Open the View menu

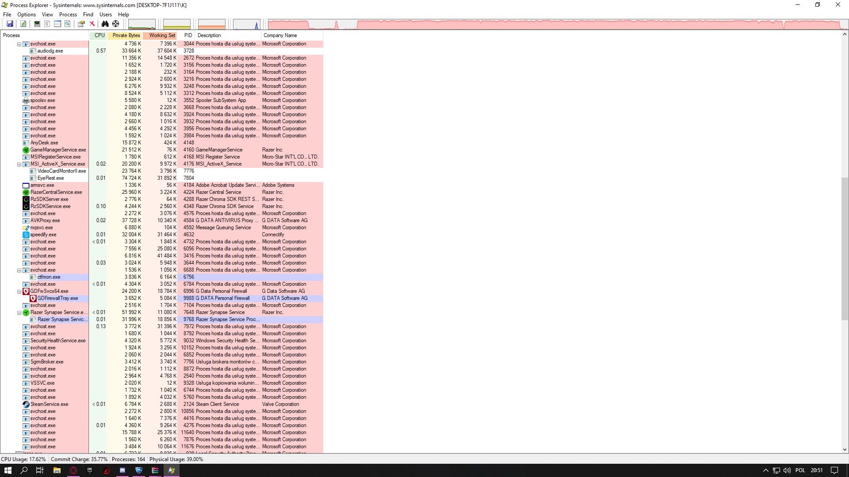pyautogui.click(x=47, y=15)
